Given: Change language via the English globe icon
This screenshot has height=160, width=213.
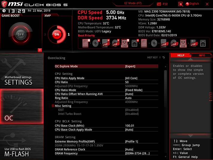Looking at the screenshot, I should 192,4.
